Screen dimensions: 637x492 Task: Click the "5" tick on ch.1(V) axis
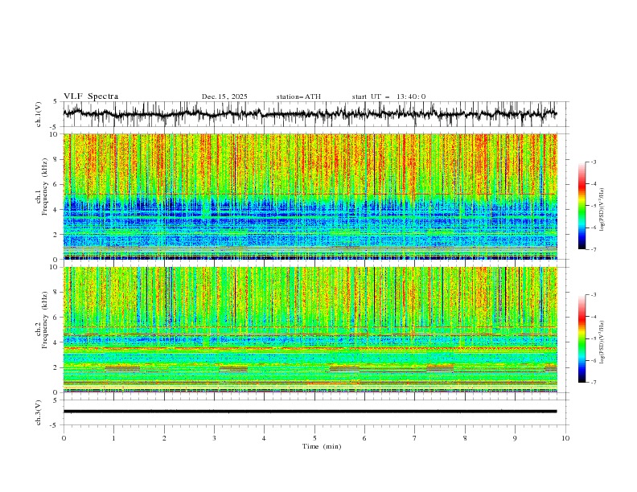55,102
